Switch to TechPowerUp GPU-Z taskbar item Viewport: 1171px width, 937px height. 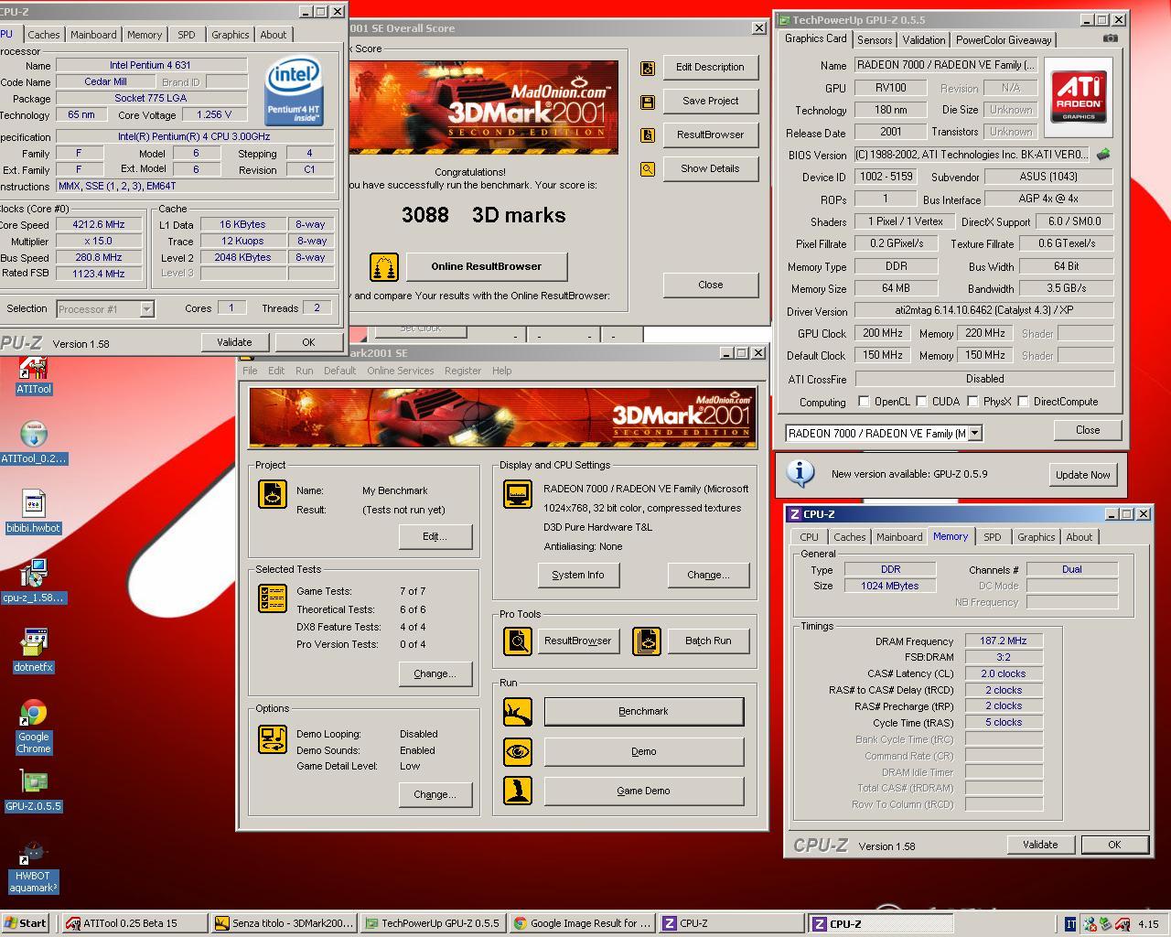click(x=433, y=923)
